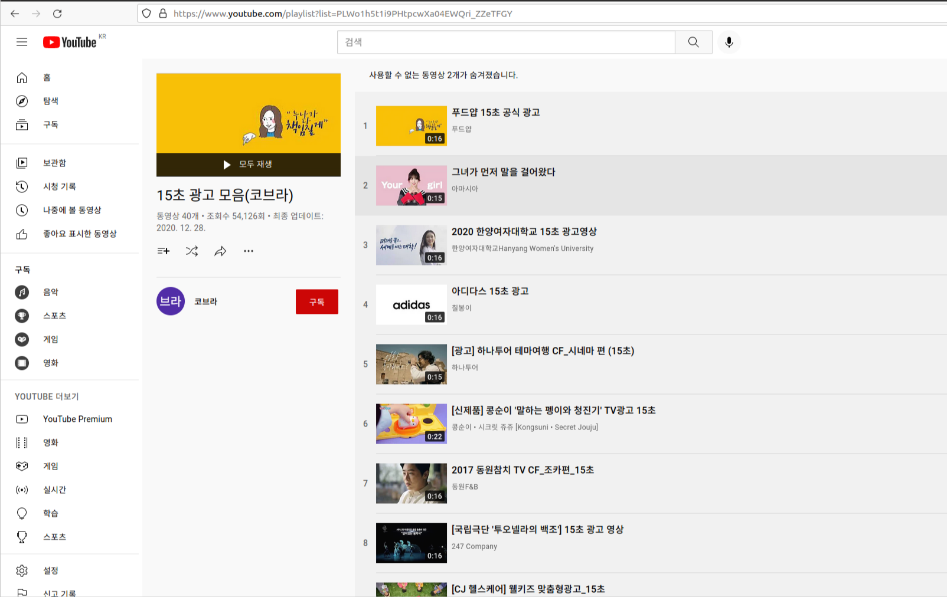This screenshot has width=947, height=597.
Task: Open the 칠봉이 channel link
Action: pyautogui.click(x=462, y=308)
